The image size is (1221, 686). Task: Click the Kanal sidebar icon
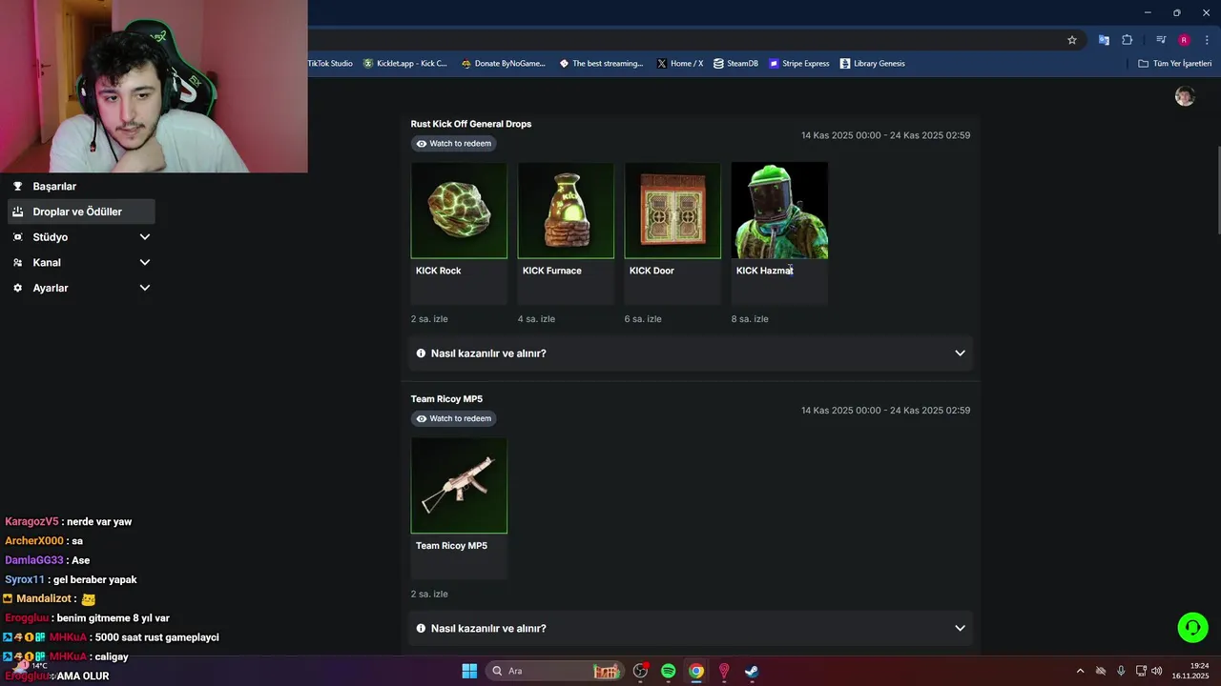point(17,262)
